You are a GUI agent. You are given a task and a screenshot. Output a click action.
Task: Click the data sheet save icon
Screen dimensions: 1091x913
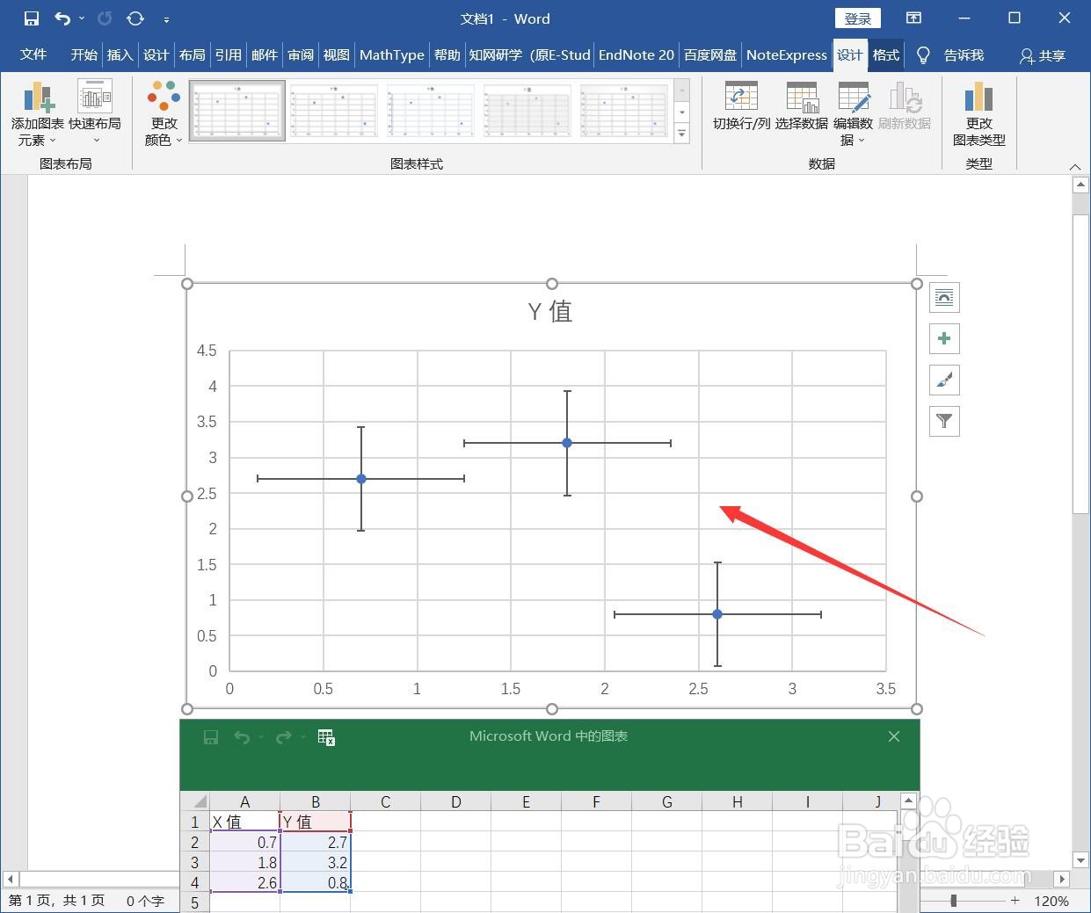coord(211,737)
